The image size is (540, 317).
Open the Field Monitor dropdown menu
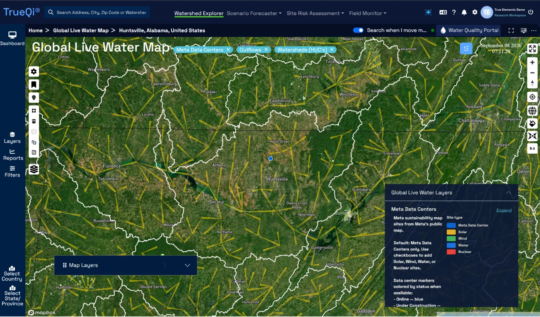click(x=368, y=13)
